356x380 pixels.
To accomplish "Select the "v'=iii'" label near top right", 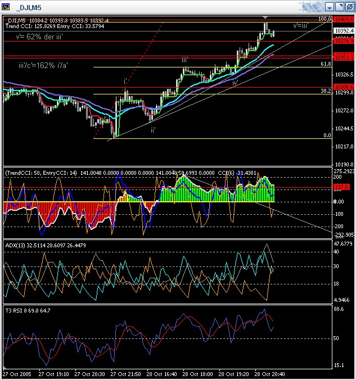I will coord(301,25).
